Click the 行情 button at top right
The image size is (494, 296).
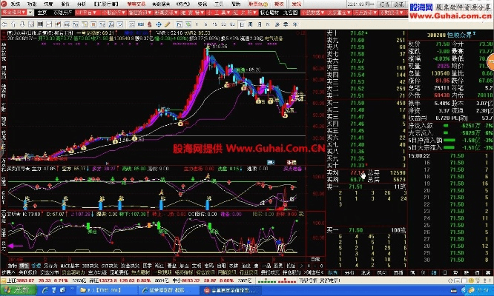click(383, 4)
